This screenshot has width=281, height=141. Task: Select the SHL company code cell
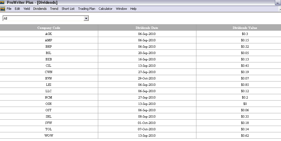[49, 117]
